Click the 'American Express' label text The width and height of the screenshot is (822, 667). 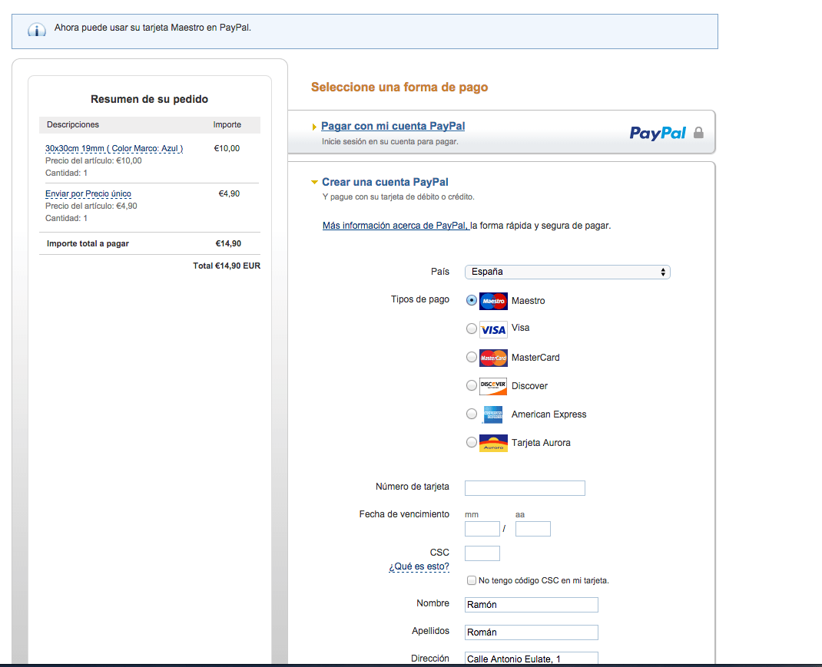[549, 414]
